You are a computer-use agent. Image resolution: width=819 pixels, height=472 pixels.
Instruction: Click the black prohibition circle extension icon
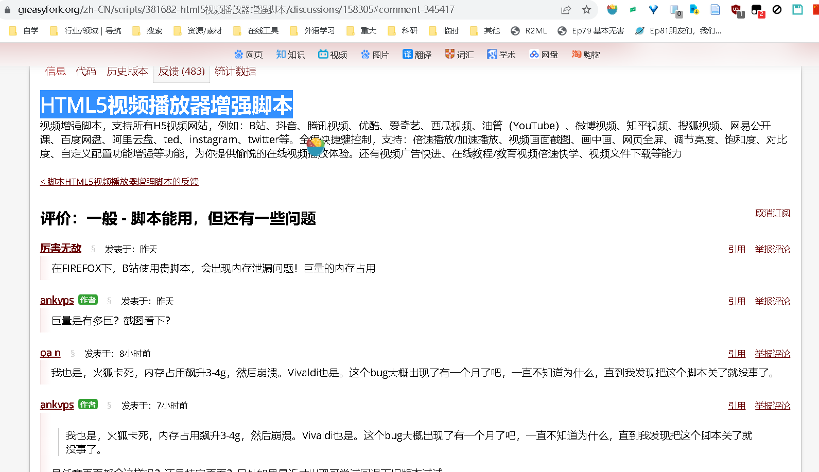pos(777,9)
